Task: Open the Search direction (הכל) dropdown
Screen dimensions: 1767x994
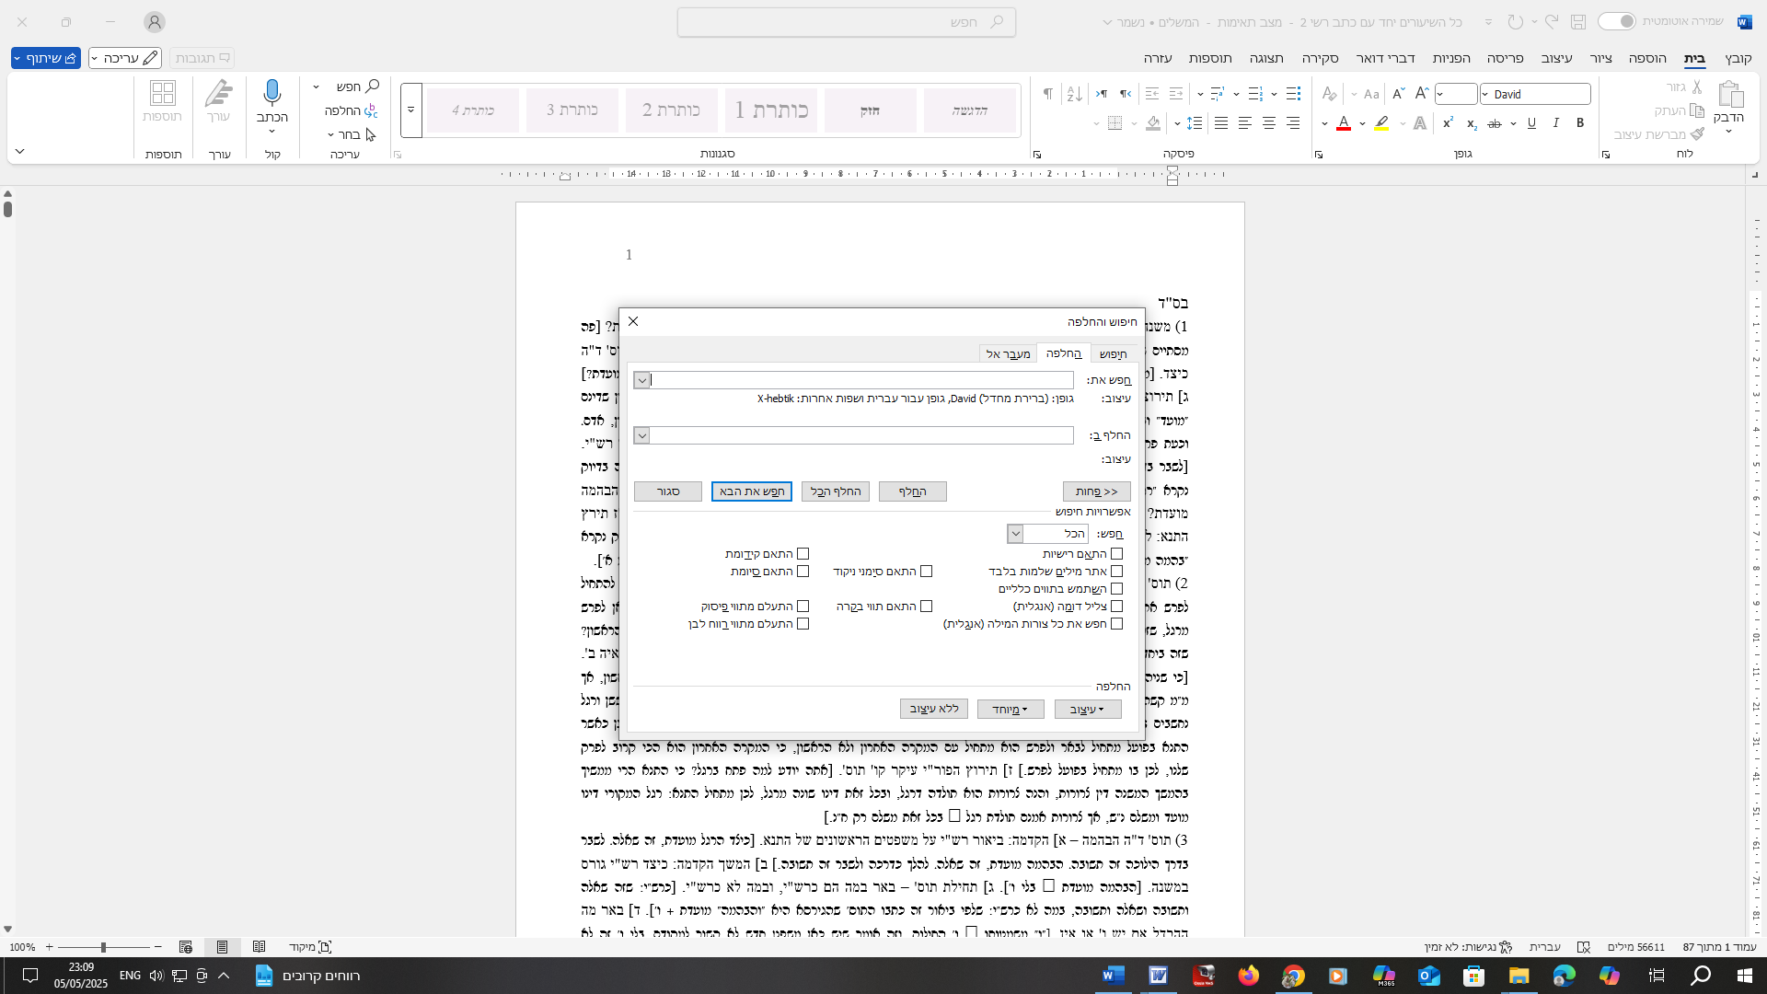Action: (1015, 534)
